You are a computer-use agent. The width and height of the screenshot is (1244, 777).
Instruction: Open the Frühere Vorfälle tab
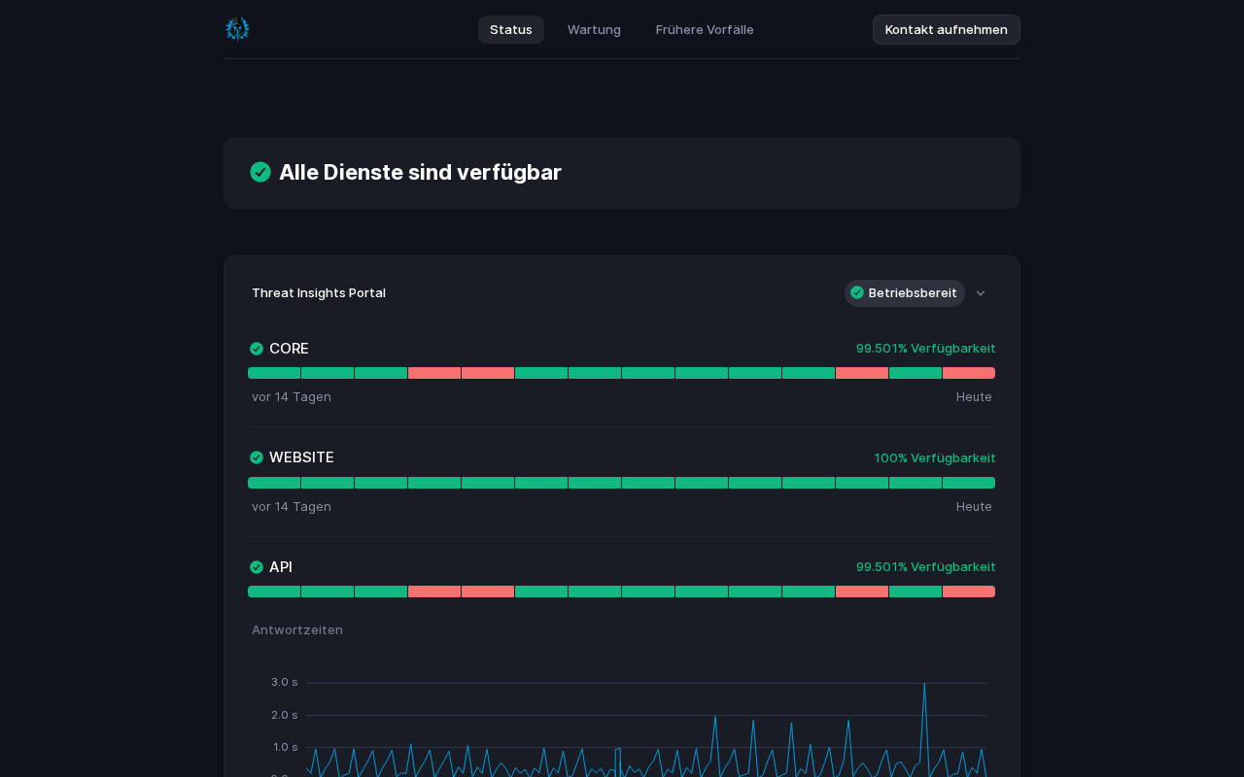click(705, 29)
